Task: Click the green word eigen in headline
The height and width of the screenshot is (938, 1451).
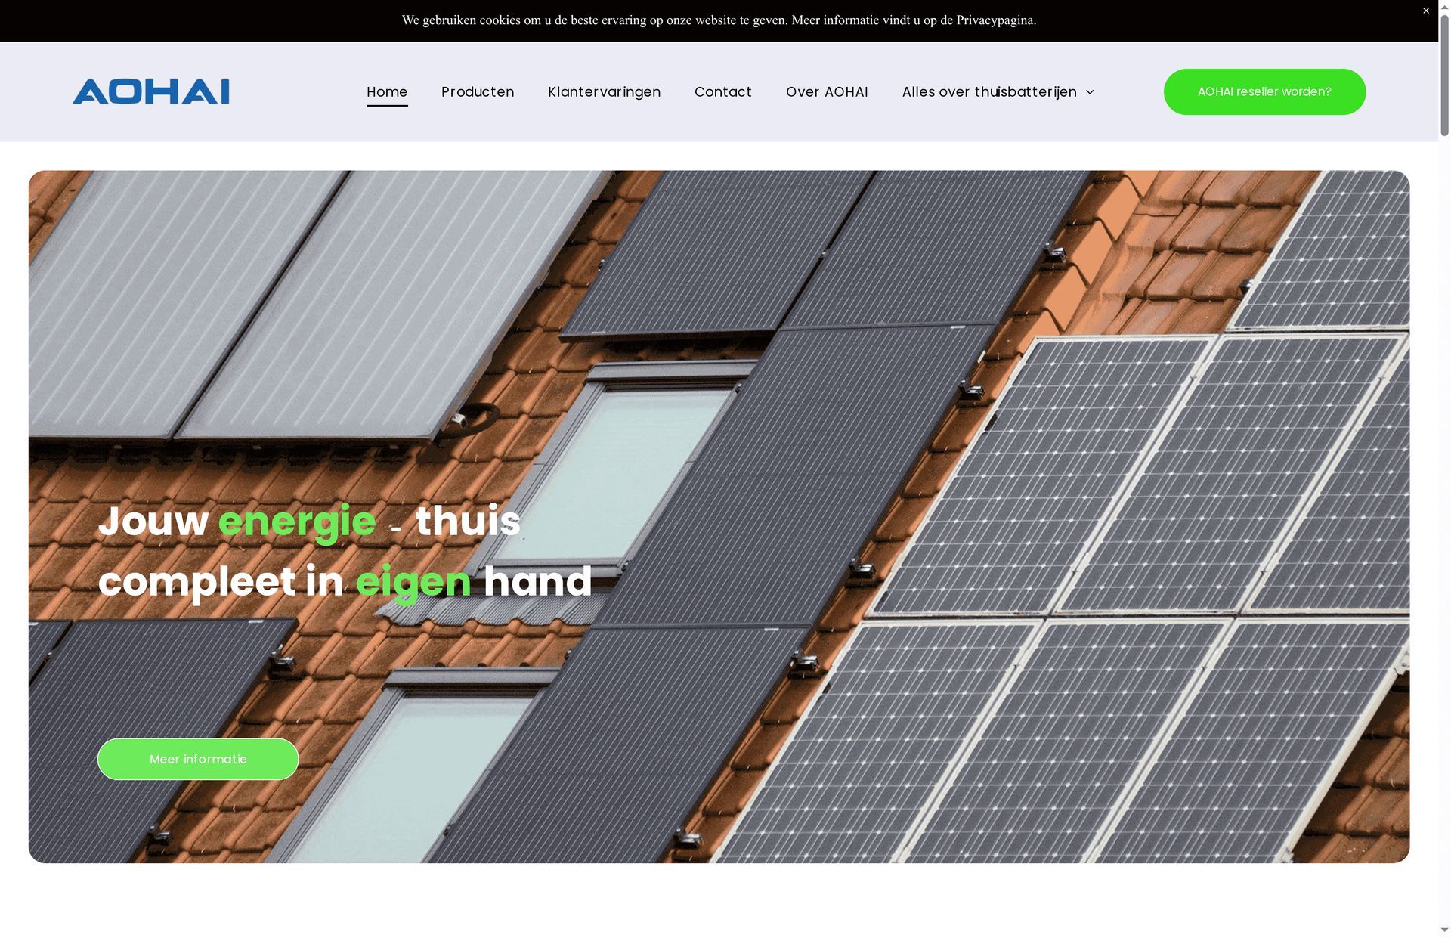Action: [x=413, y=582]
